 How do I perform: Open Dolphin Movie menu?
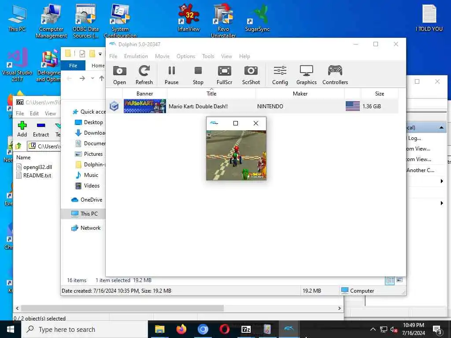(x=162, y=56)
